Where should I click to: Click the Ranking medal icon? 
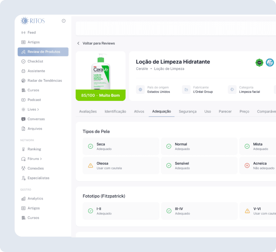point(23,149)
